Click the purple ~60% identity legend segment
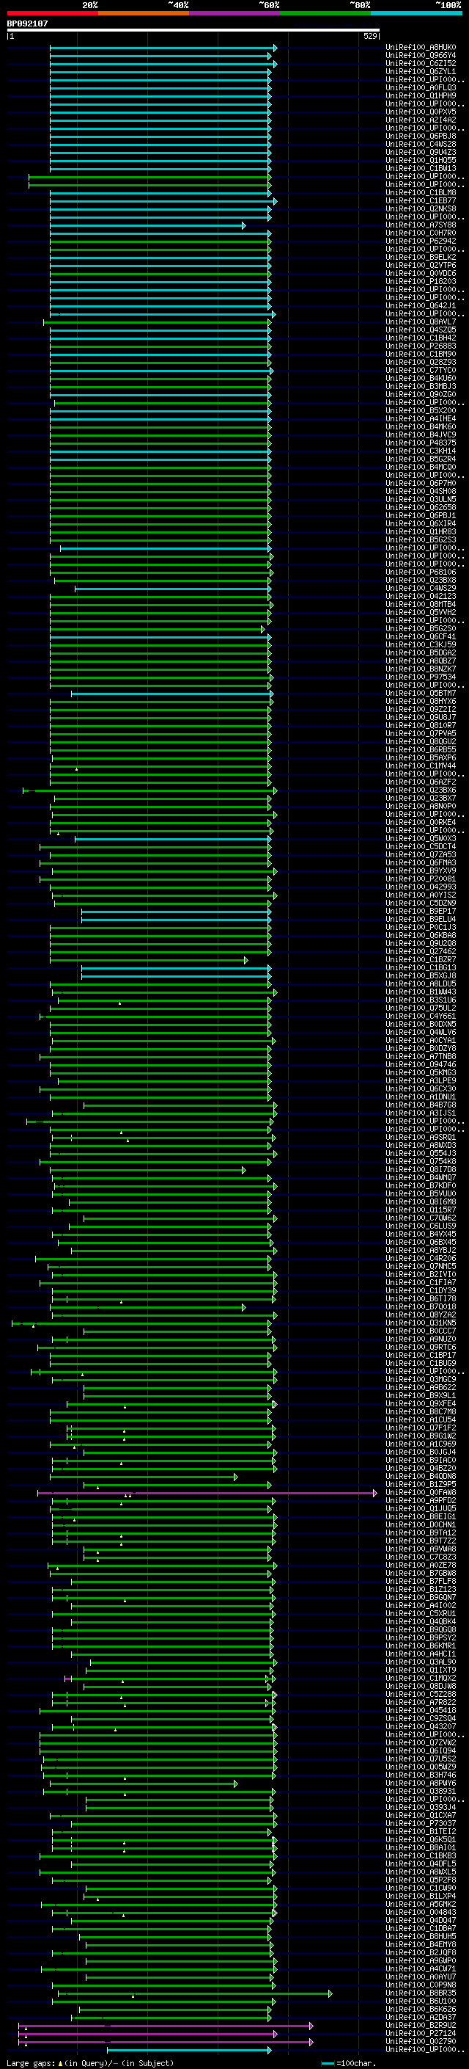The height and width of the screenshot is (2069, 469). tap(235, 13)
